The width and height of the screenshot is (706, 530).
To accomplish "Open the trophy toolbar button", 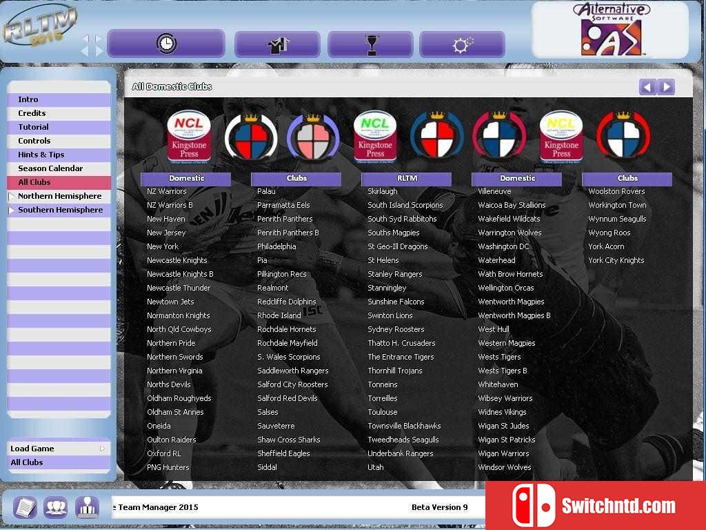I will point(371,45).
